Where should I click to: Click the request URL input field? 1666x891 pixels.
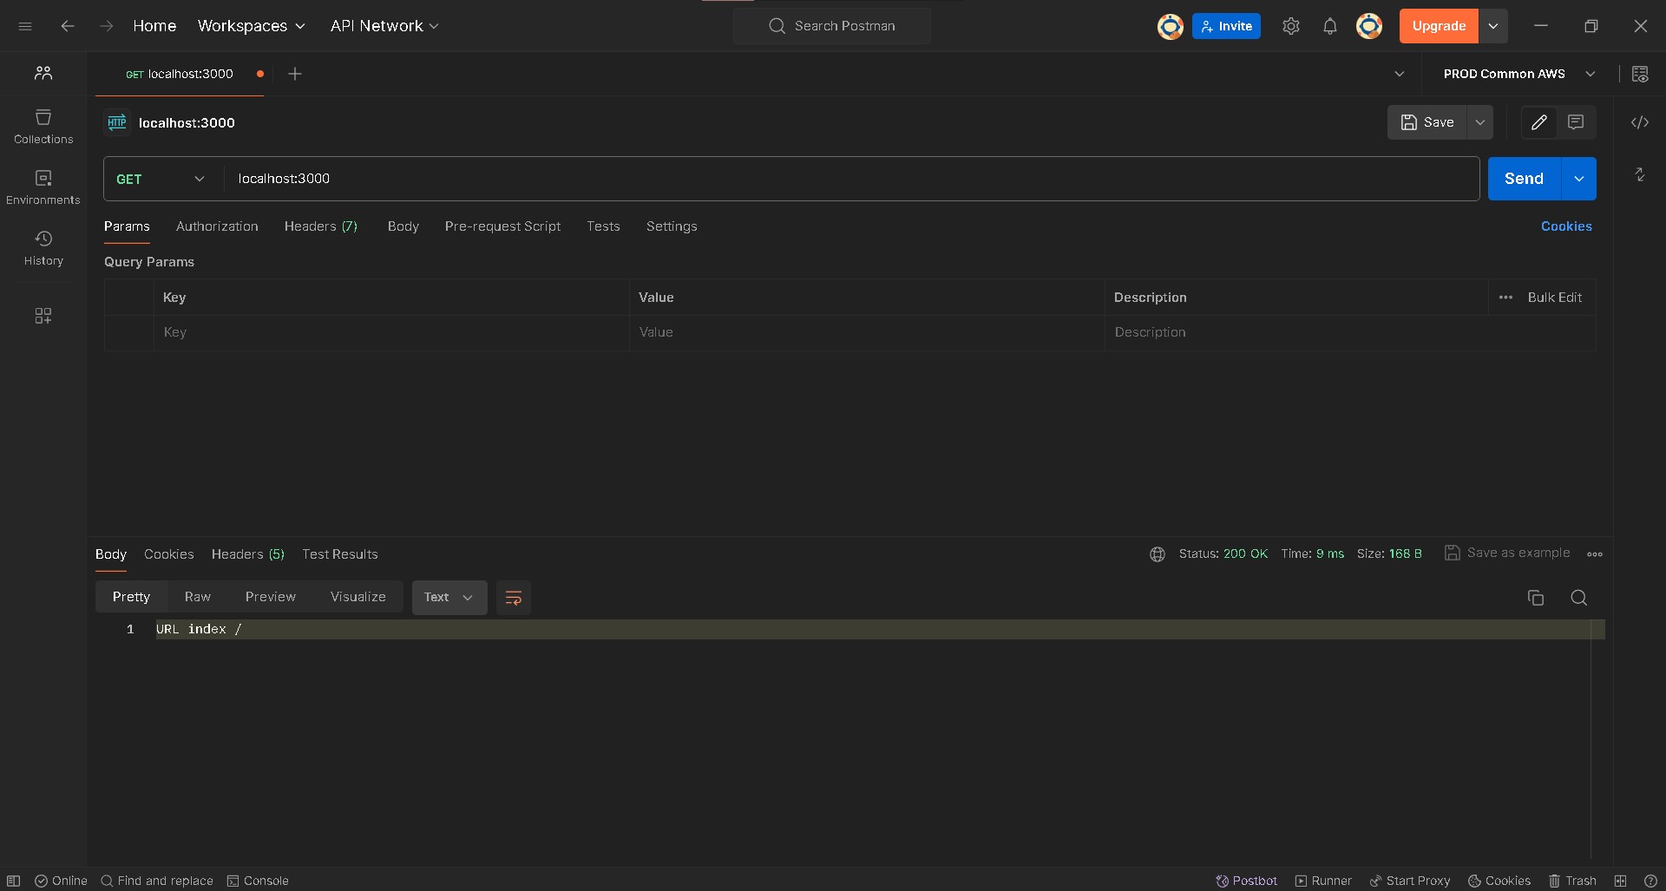pyautogui.click(x=850, y=179)
